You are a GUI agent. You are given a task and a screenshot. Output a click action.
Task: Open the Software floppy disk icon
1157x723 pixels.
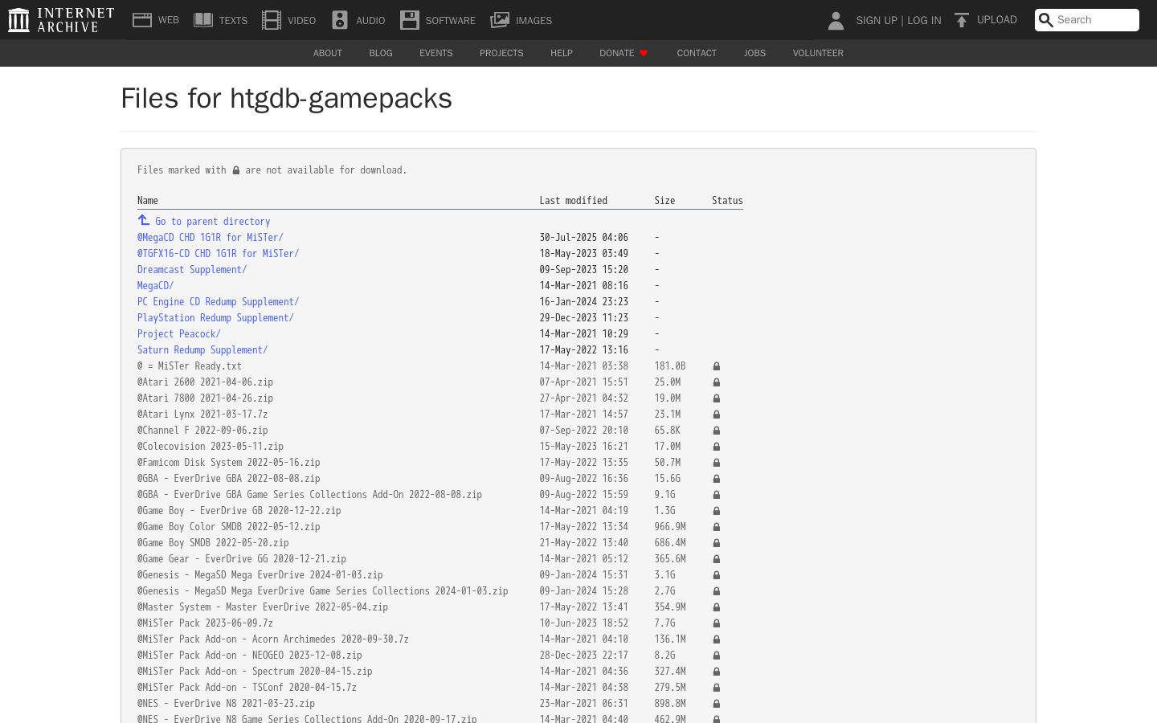tap(410, 20)
